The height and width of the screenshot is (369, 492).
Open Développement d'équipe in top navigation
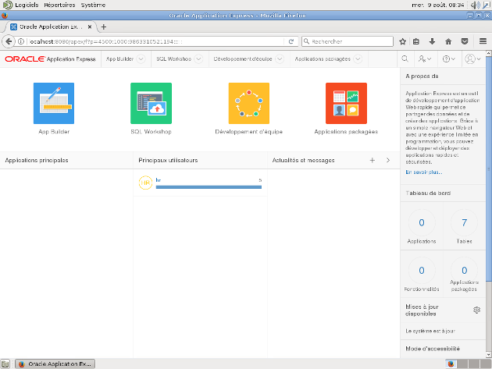pos(243,59)
